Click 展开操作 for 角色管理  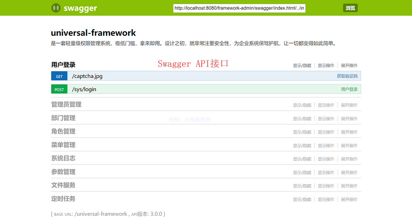[349, 132]
